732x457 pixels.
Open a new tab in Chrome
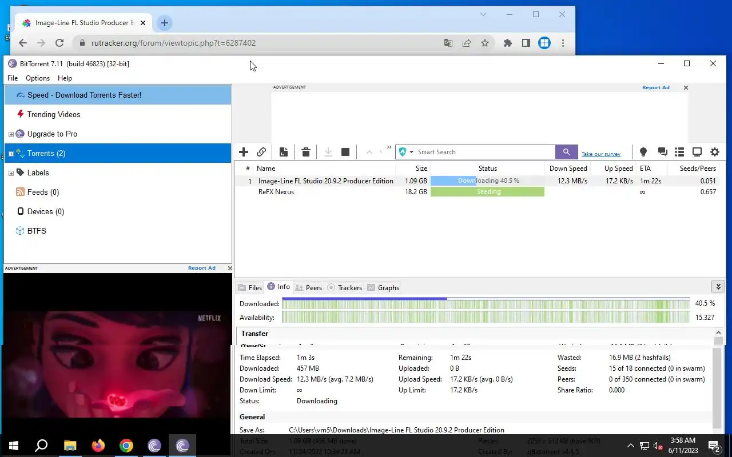(x=164, y=23)
